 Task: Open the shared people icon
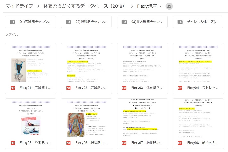click(169, 6)
